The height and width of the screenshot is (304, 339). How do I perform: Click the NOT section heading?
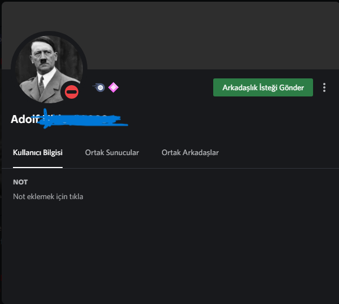20,182
